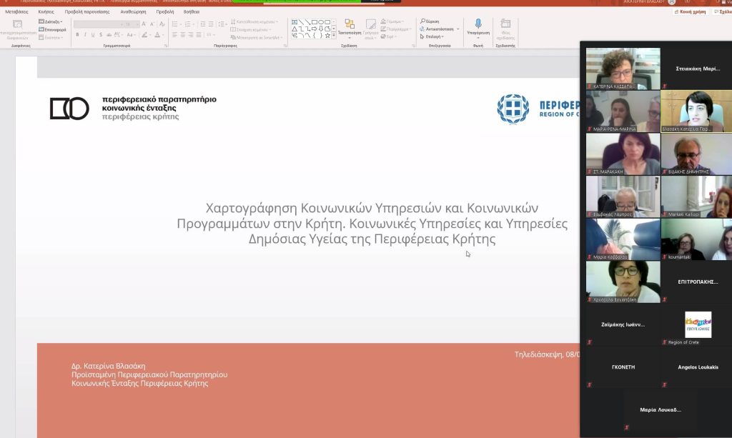This screenshot has width=732, height=438.
Task: Go to the Προβολή tab
Action: [x=165, y=11]
